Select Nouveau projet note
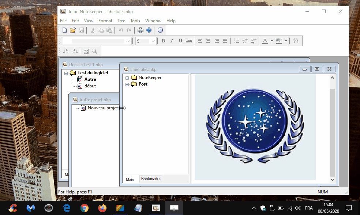Screen dimensions: 360x215 click(103, 108)
